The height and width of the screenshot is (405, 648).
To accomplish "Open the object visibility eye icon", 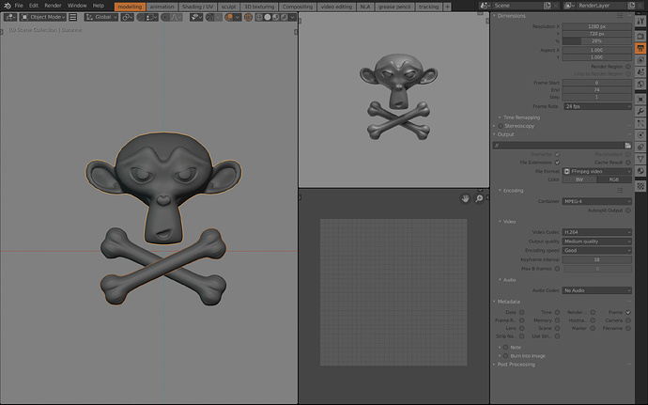I will (196, 17).
